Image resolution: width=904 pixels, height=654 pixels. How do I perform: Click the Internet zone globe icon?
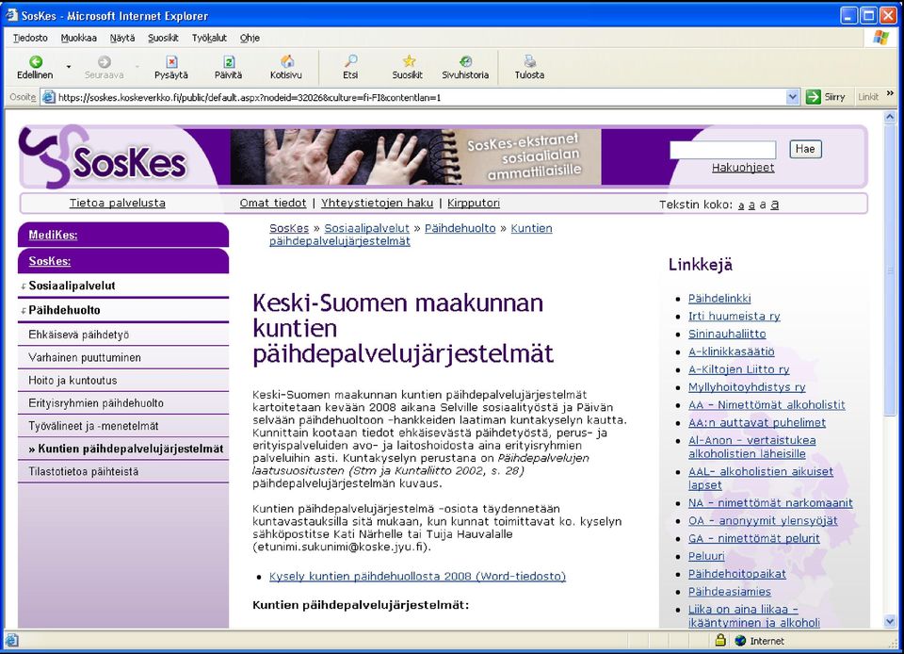740,641
